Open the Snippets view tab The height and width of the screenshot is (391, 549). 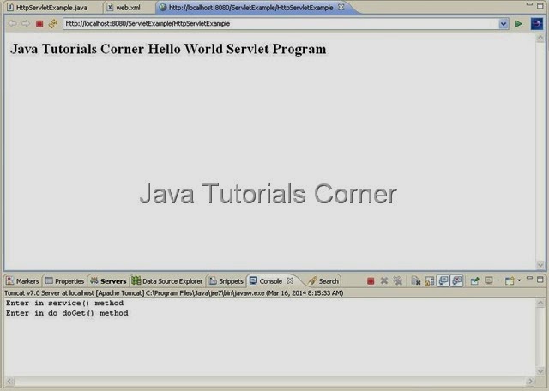point(226,280)
